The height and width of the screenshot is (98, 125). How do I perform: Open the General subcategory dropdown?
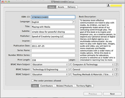[93, 70]
